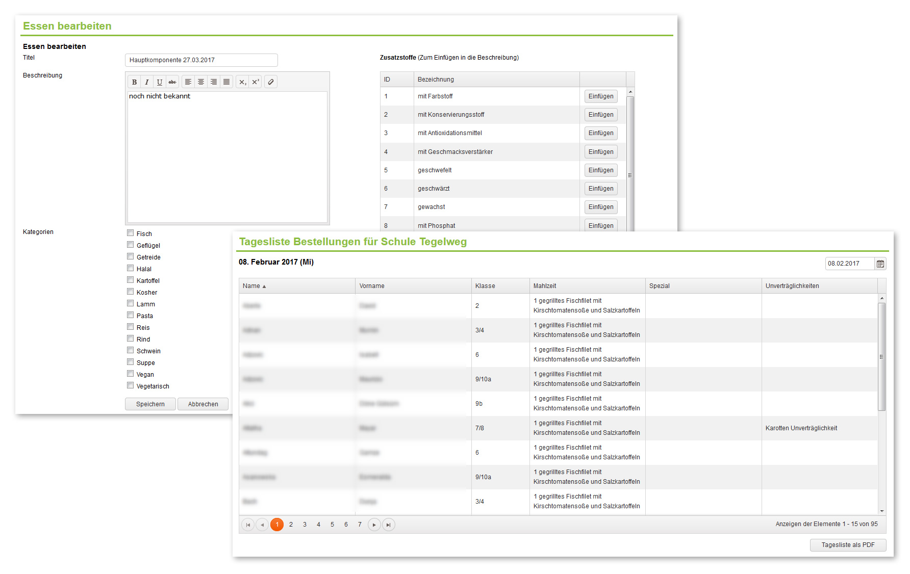Apply subscript formatting

242,82
